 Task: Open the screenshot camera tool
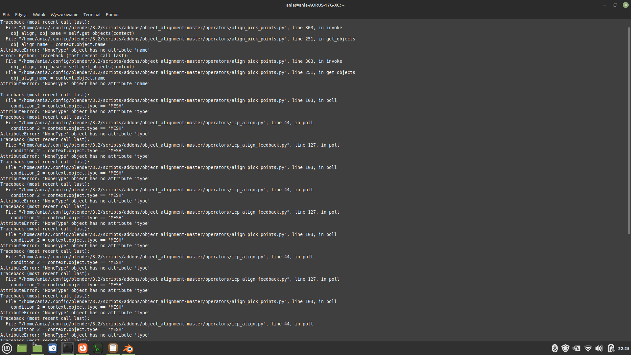[x=53, y=348]
